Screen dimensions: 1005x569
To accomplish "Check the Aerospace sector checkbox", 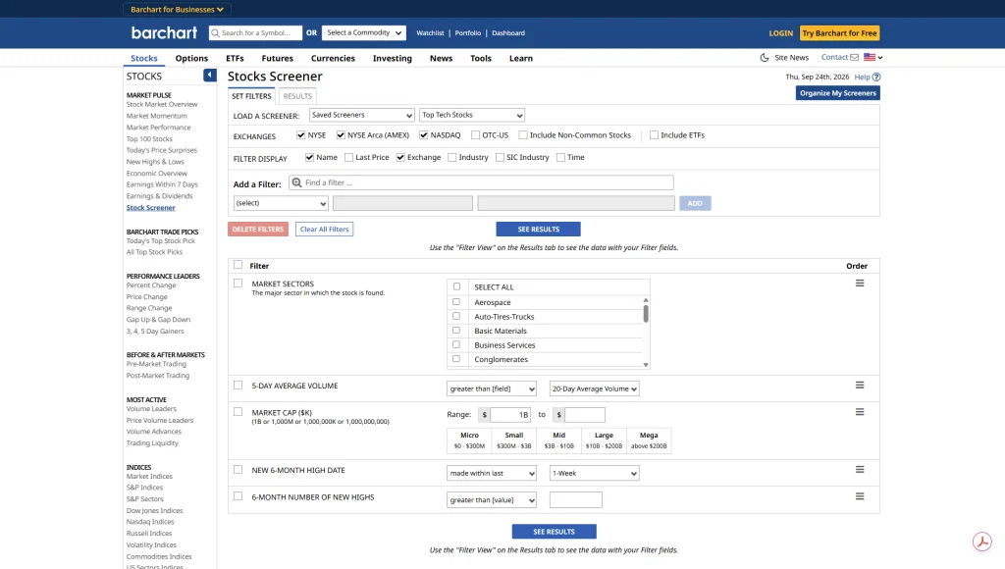I will [x=456, y=302].
